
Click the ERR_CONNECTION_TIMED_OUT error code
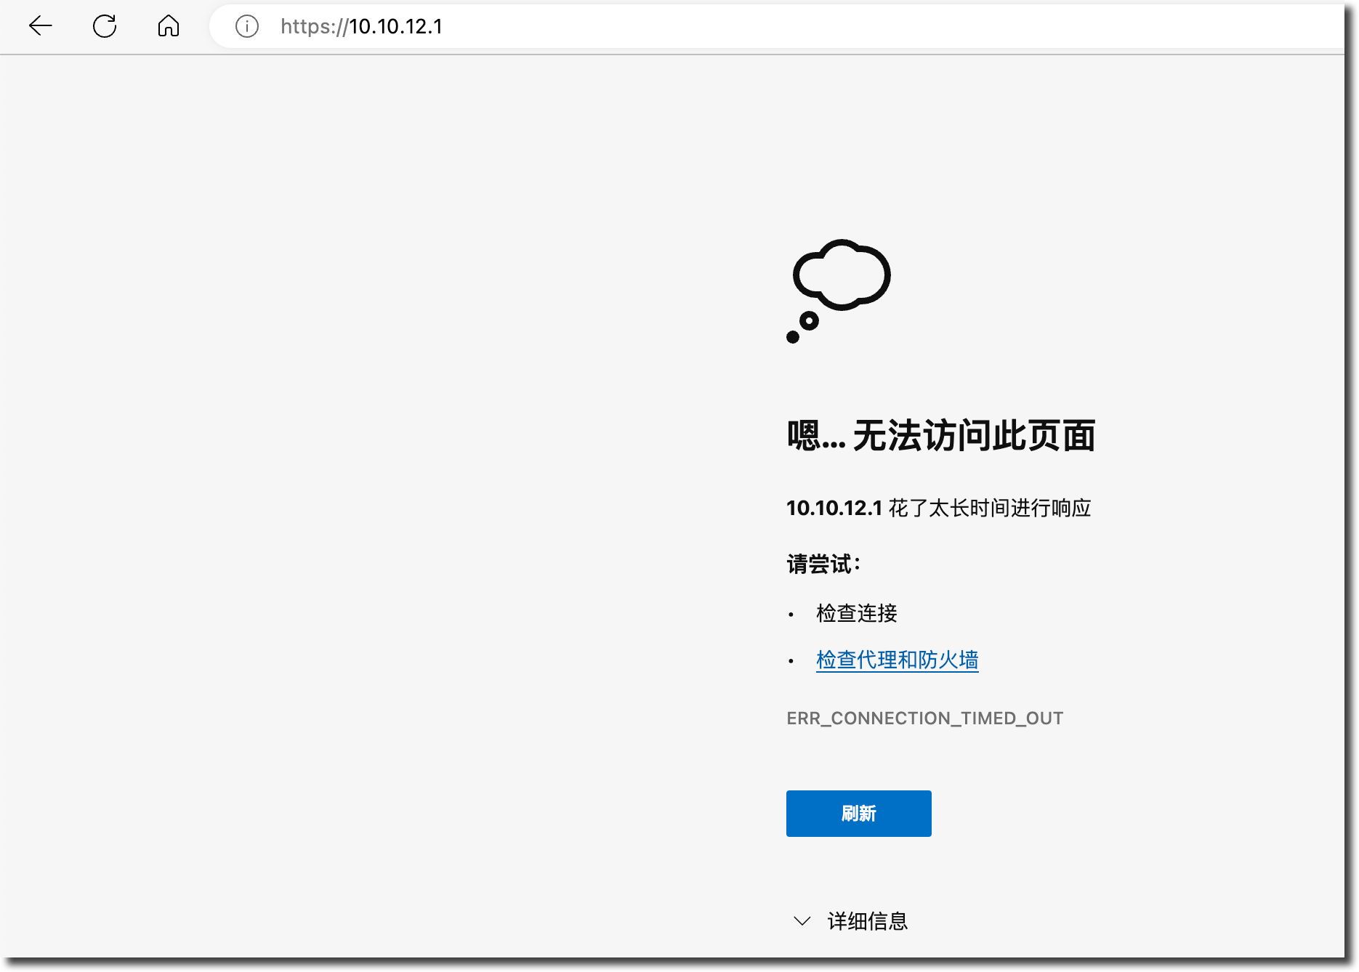click(x=924, y=718)
